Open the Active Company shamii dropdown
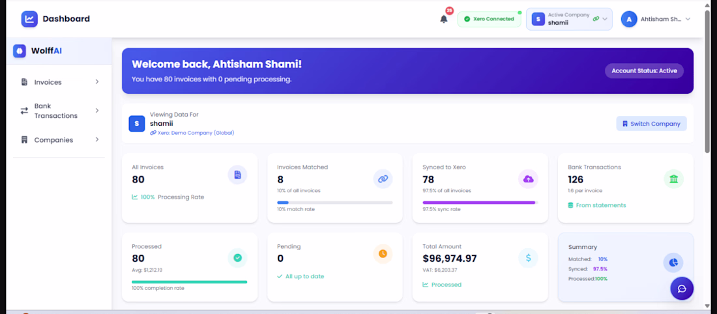The height and width of the screenshot is (314, 717). point(569,19)
